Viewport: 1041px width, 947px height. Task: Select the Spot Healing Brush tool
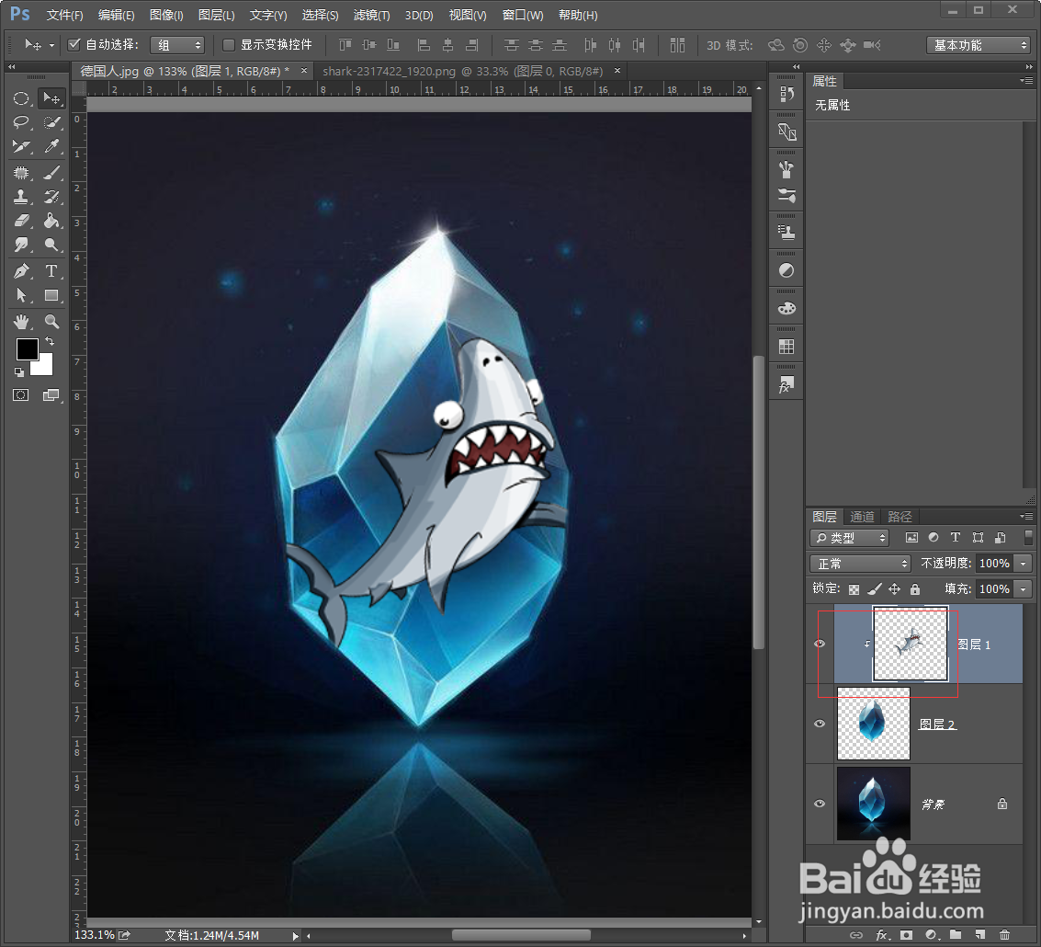point(21,173)
